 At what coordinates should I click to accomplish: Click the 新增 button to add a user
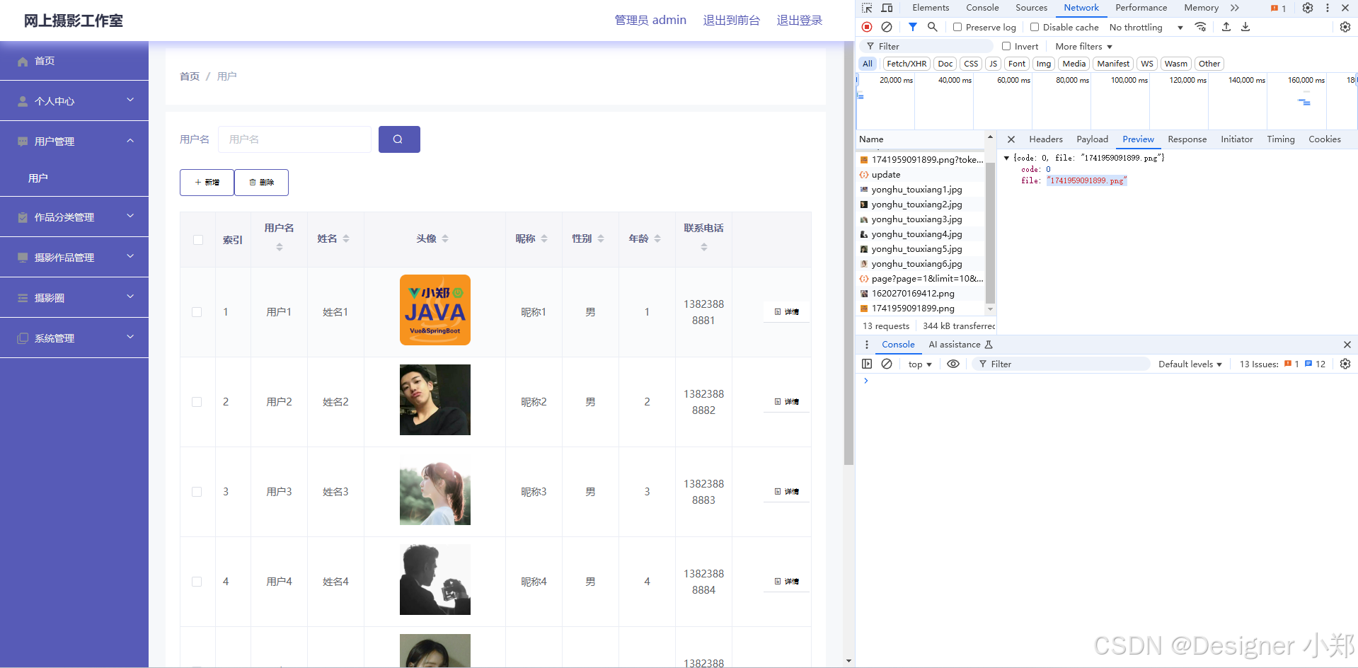click(x=206, y=182)
